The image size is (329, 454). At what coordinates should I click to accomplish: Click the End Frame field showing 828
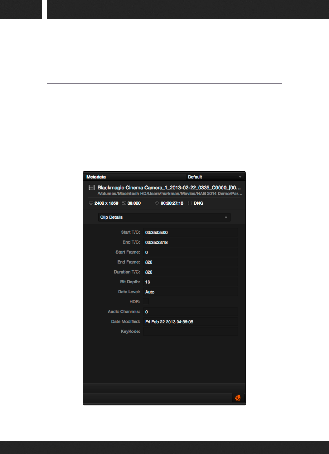click(x=190, y=262)
